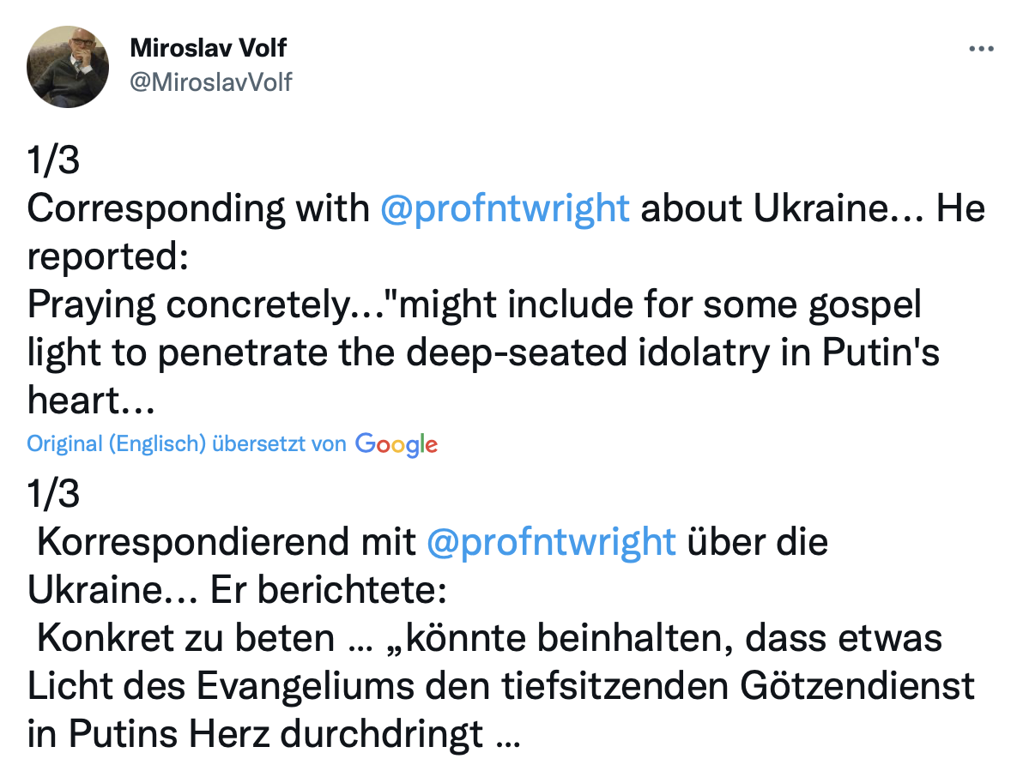Open the Miroslav Volf display name
Screen dimensions: 1023x777
tap(209, 48)
